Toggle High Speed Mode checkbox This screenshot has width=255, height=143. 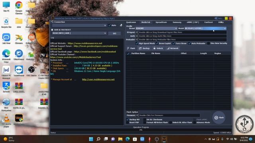(x=137, y=43)
